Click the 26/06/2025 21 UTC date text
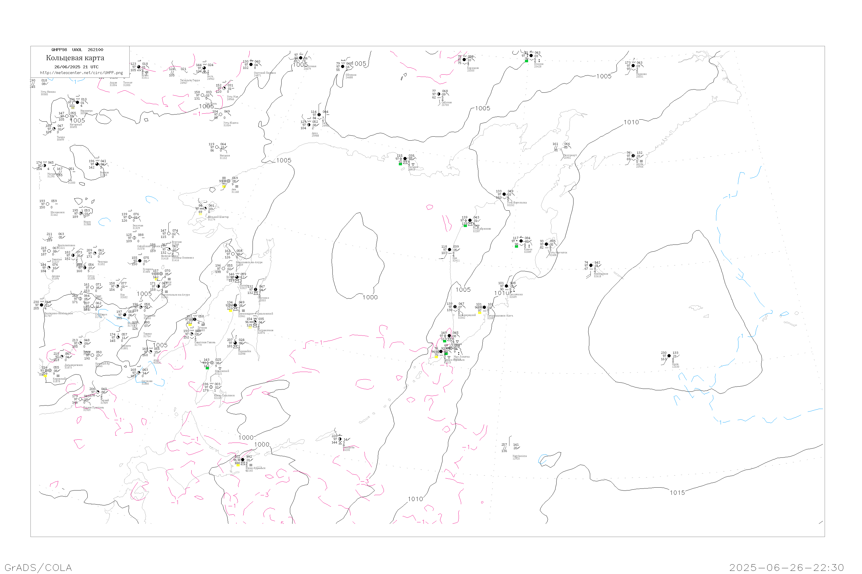 pyautogui.click(x=76, y=67)
